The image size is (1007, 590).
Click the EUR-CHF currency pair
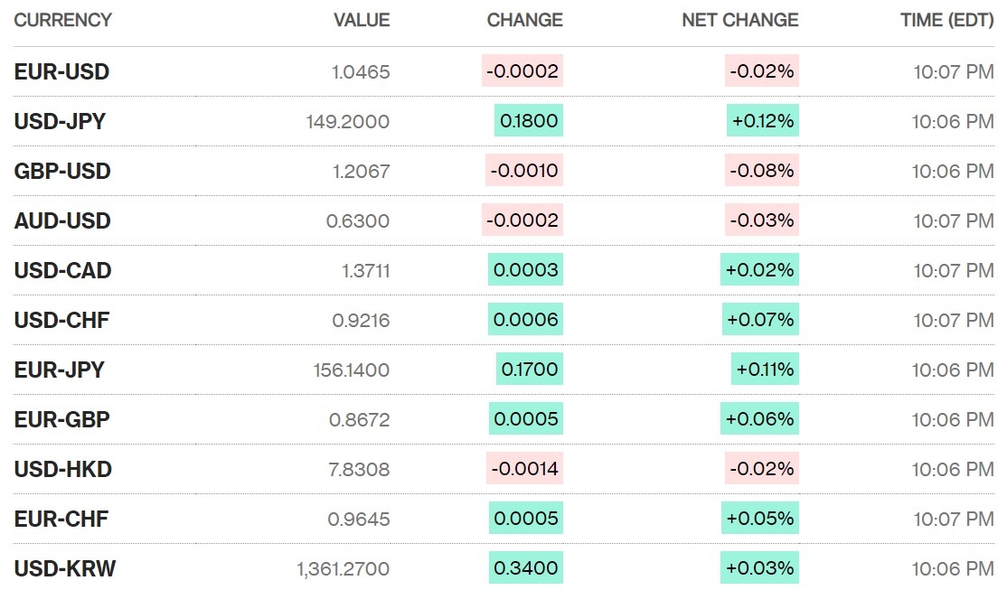coord(61,520)
